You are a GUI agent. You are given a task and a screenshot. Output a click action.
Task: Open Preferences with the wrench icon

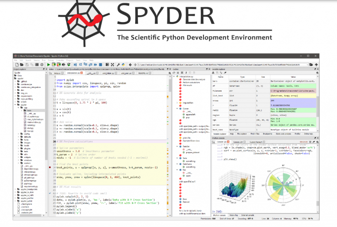118,65
